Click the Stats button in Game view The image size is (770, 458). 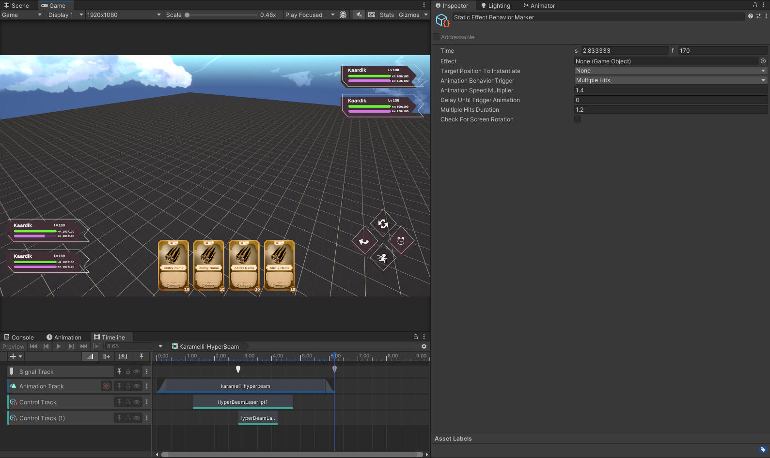click(387, 15)
